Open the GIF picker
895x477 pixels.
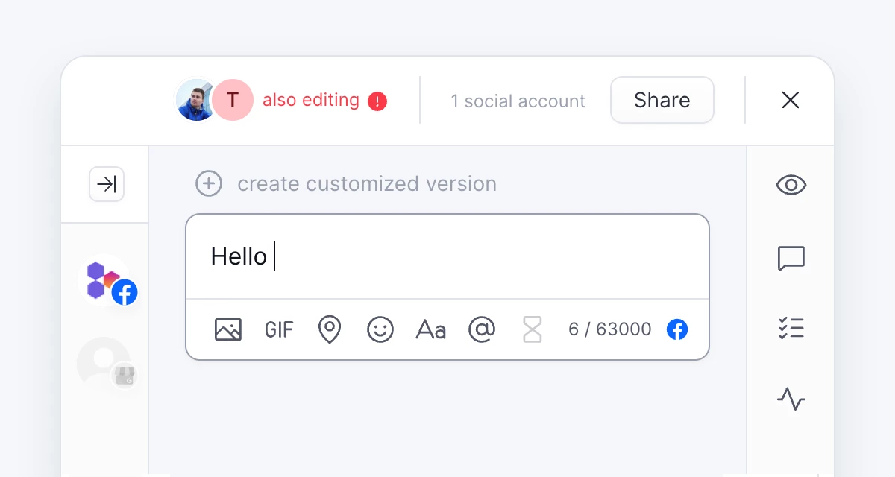[279, 329]
